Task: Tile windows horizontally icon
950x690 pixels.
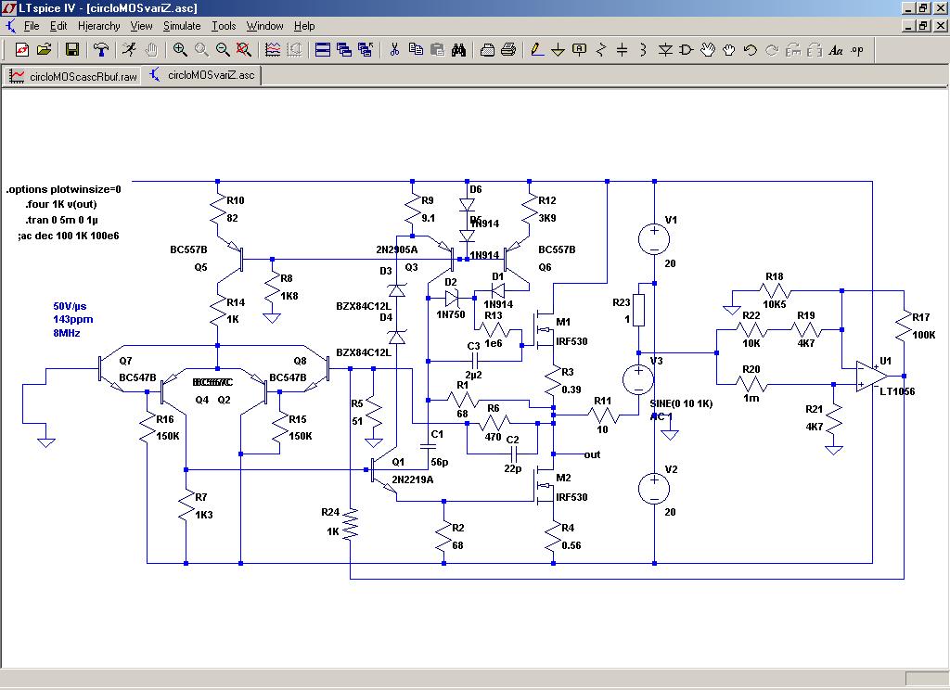Action: [323, 50]
